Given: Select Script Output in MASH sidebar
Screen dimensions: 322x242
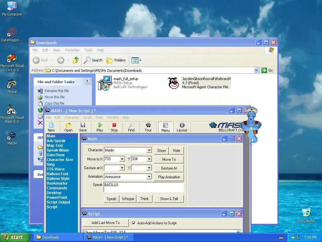Looking at the screenshot, I should coord(58,202).
